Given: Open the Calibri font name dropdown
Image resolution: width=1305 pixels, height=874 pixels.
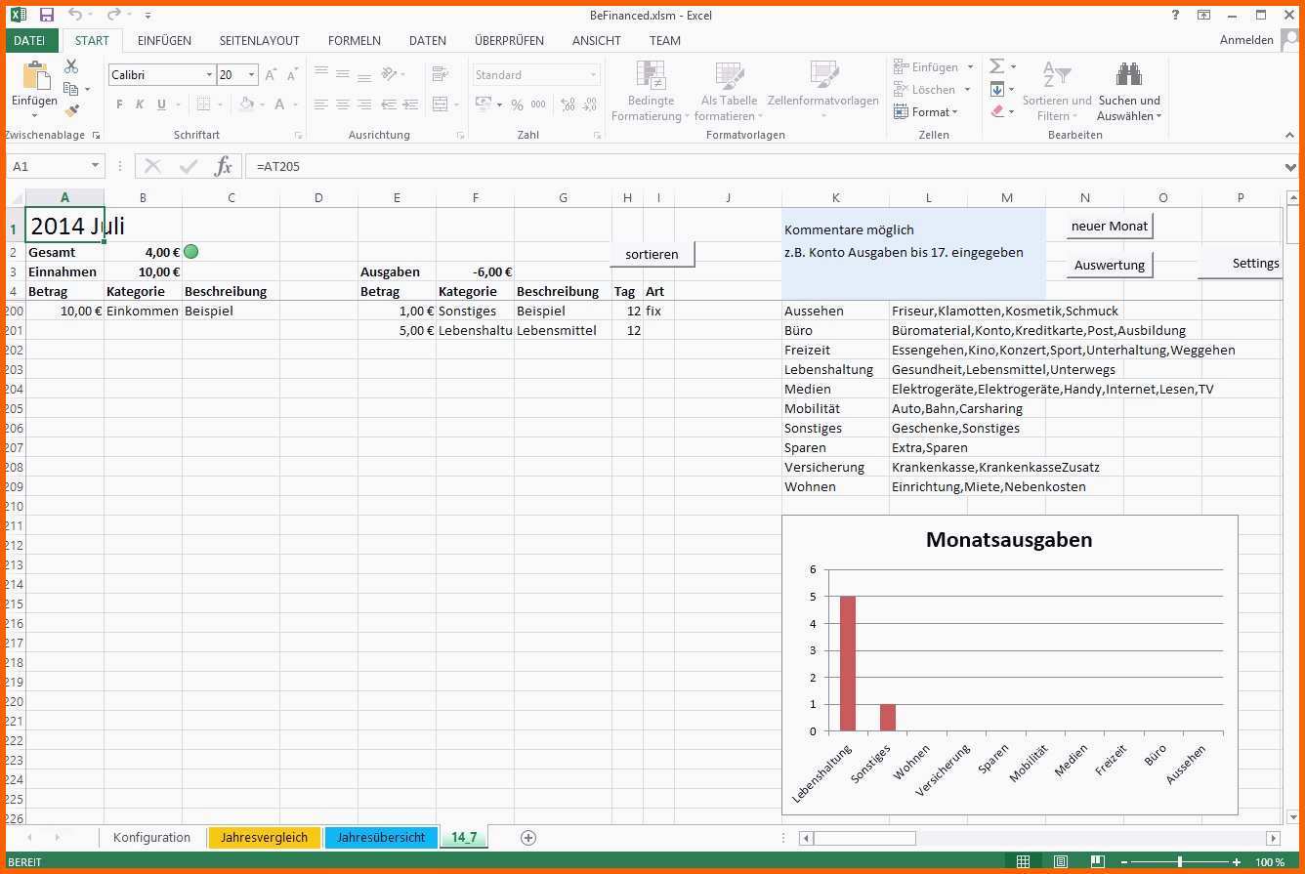Looking at the screenshot, I should [x=209, y=75].
